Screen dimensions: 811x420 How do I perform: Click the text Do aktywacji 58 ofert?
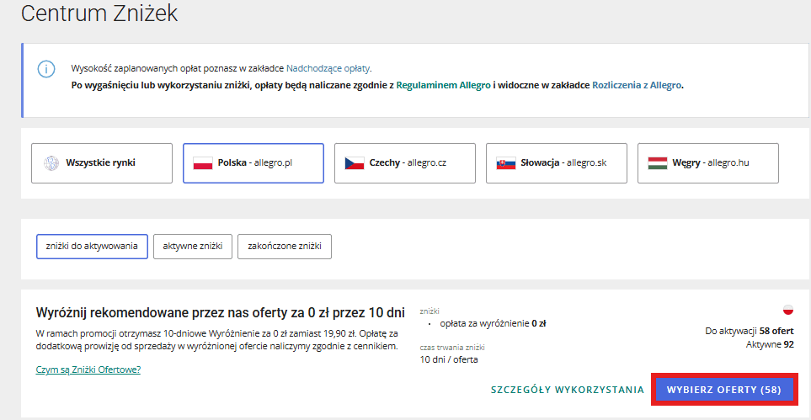(x=750, y=331)
